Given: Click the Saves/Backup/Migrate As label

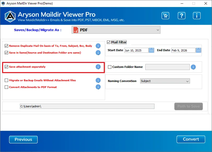Looking at the screenshot, I should click(x=38, y=30).
